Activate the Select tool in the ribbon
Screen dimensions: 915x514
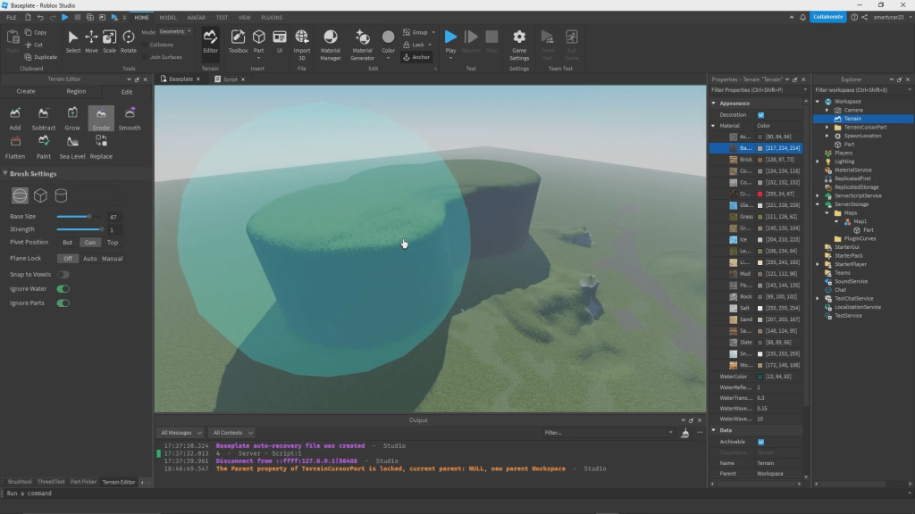point(73,41)
